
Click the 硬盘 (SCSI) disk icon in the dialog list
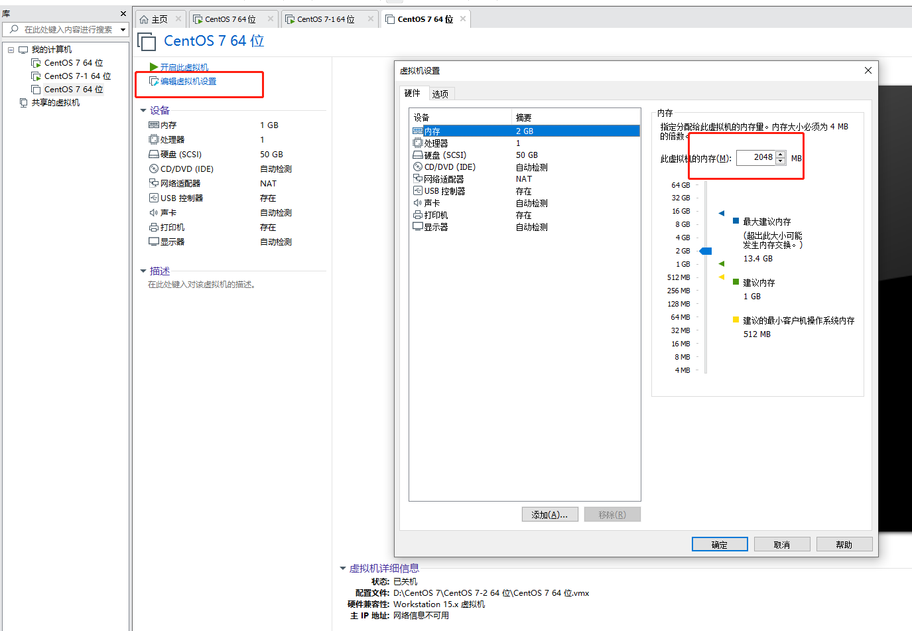(x=418, y=155)
